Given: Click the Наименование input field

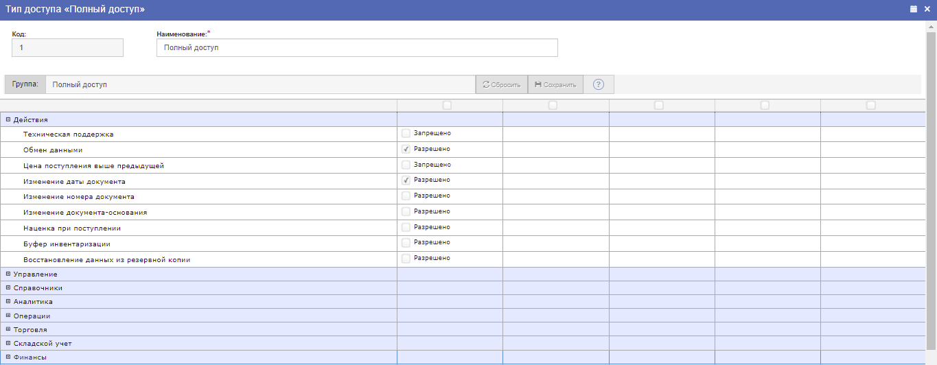Looking at the screenshot, I should 357,48.
